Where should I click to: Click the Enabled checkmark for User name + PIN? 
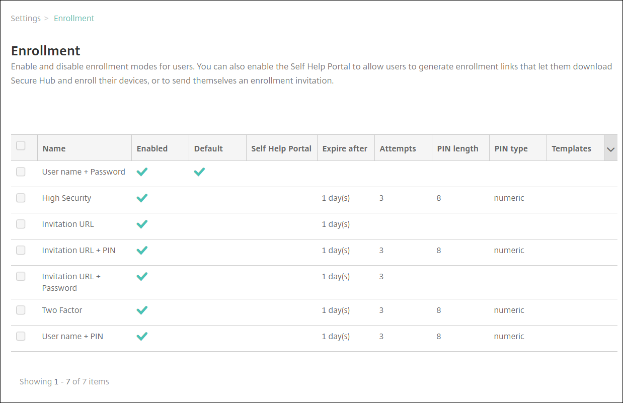coord(142,337)
